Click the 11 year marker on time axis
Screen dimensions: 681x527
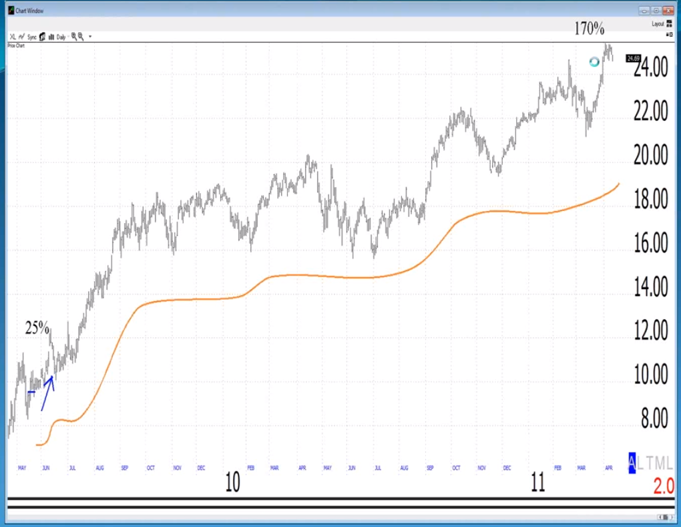tap(537, 482)
